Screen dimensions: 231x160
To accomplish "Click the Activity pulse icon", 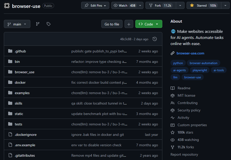I will [173, 118].
